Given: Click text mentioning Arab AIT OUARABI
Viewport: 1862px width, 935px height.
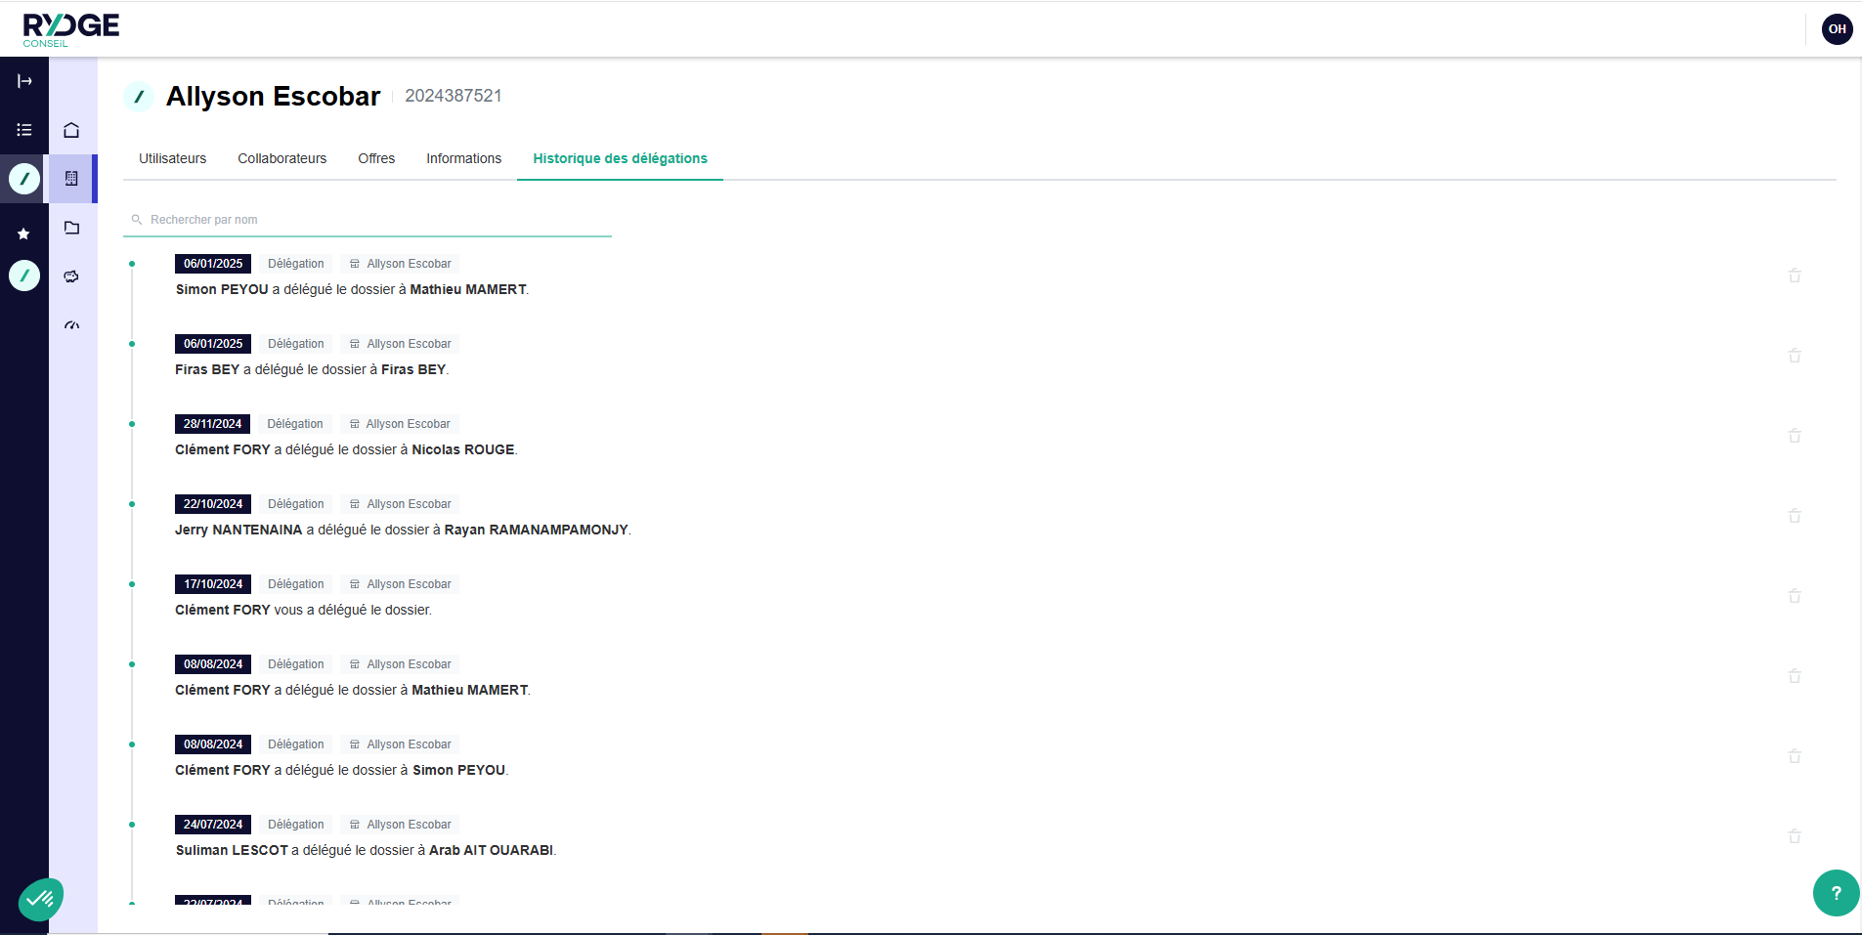Looking at the screenshot, I should coord(366,850).
